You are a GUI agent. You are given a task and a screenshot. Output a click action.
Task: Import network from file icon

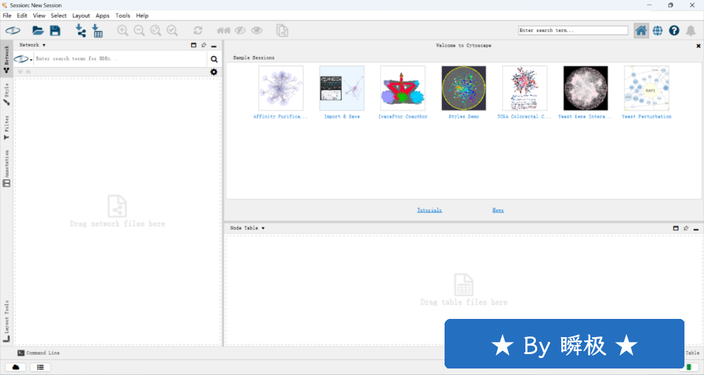point(81,31)
